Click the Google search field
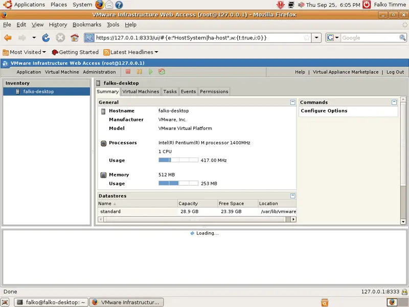 370,38
